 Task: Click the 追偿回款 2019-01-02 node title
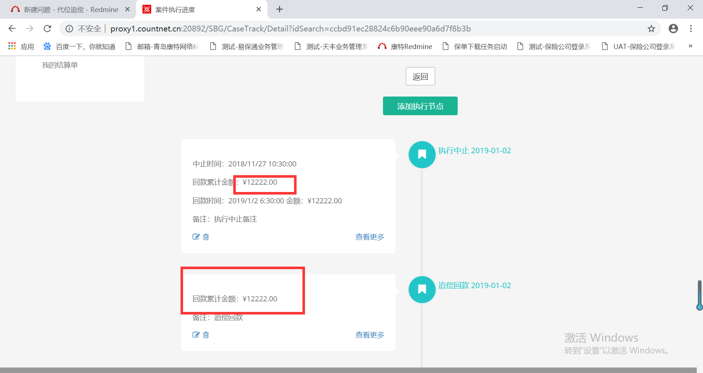coord(475,286)
